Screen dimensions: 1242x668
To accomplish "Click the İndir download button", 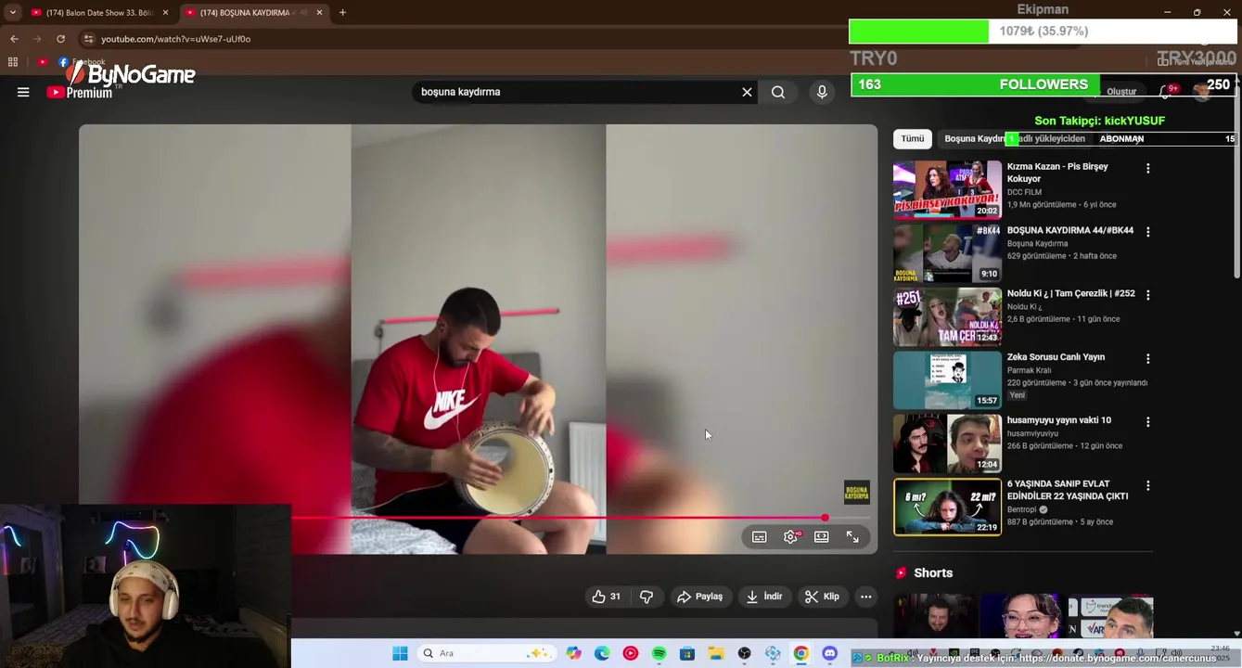I will click(764, 597).
